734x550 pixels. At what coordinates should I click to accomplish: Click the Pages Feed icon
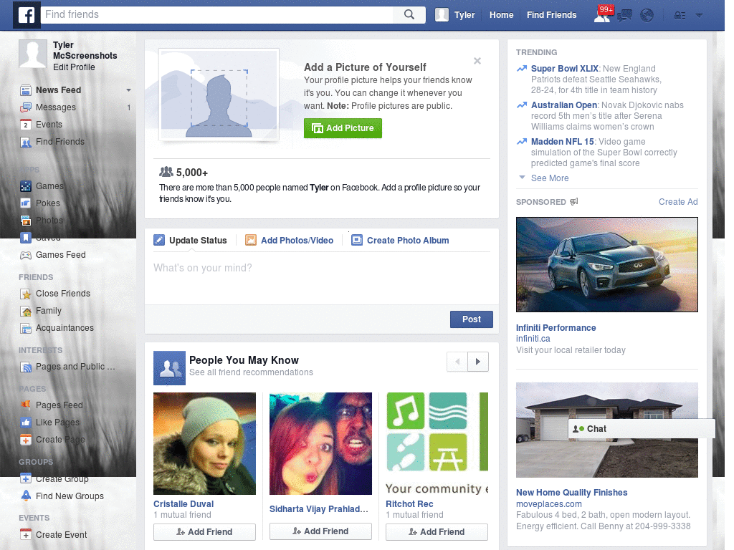click(26, 405)
